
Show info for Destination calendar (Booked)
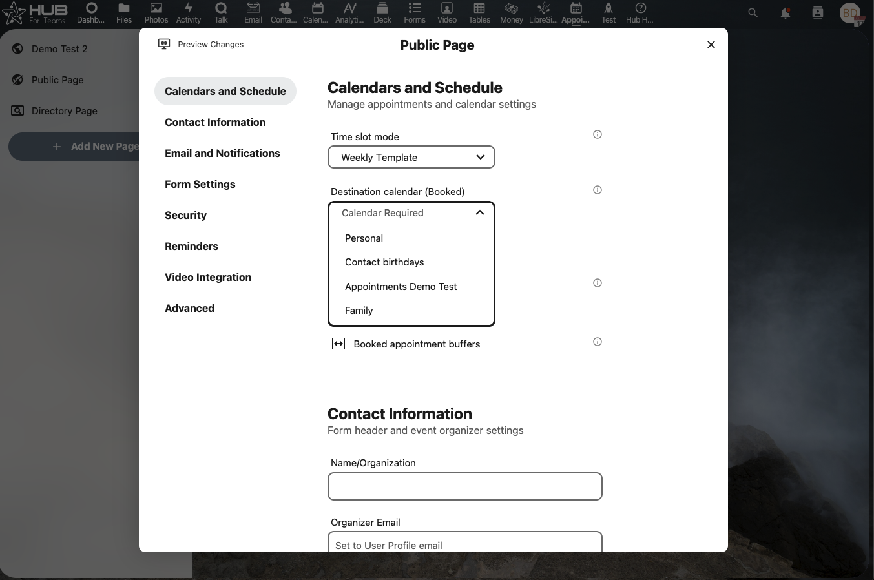pos(598,190)
